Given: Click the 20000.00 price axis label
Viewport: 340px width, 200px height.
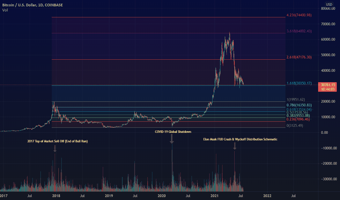Looking at the screenshot, I should click(x=328, y=101).
